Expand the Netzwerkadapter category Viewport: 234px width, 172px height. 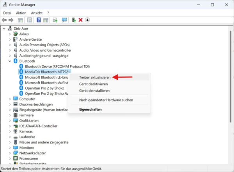10,153
